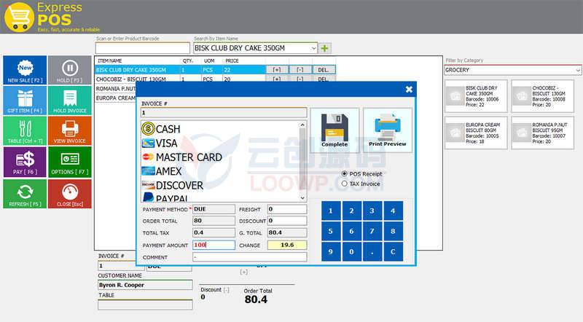The width and height of the screenshot is (583, 322).
Task: Click keypad number 6
Action: tap(351, 231)
